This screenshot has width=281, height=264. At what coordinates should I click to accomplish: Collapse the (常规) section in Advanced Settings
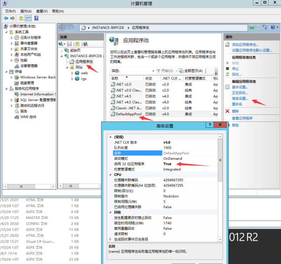(110, 137)
